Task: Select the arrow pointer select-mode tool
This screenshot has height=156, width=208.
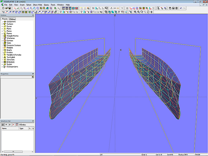Action: tap(158, 8)
